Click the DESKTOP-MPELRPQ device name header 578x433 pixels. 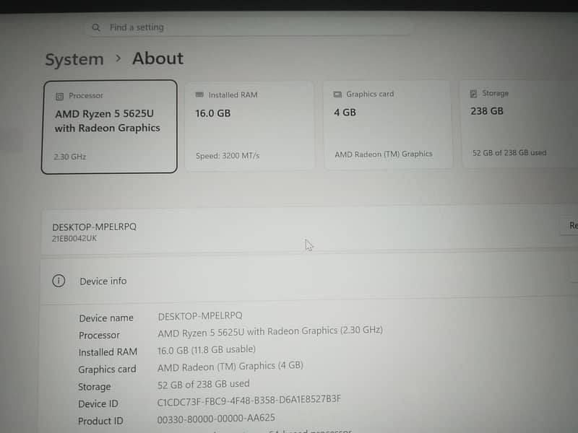click(95, 227)
